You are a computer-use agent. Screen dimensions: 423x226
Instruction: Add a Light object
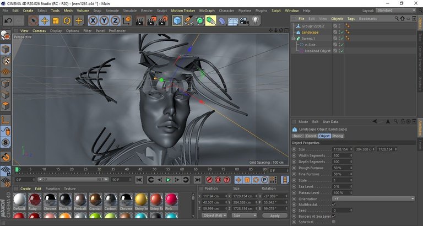(256, 20)
